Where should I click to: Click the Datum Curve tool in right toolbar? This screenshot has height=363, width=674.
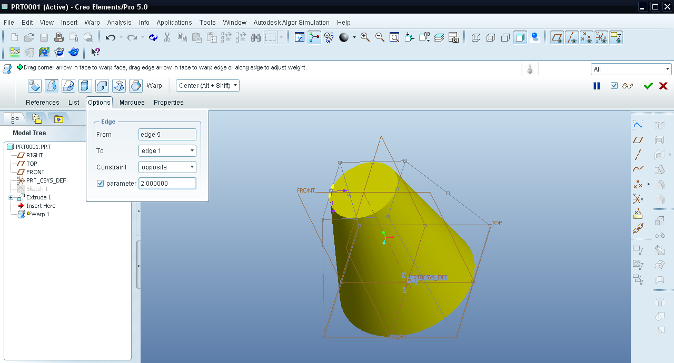coord(638,169)
